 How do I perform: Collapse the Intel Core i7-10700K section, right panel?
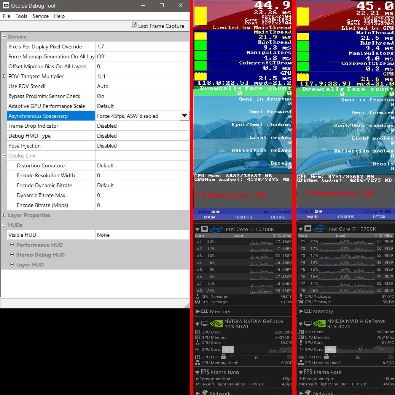click(301, 229)
